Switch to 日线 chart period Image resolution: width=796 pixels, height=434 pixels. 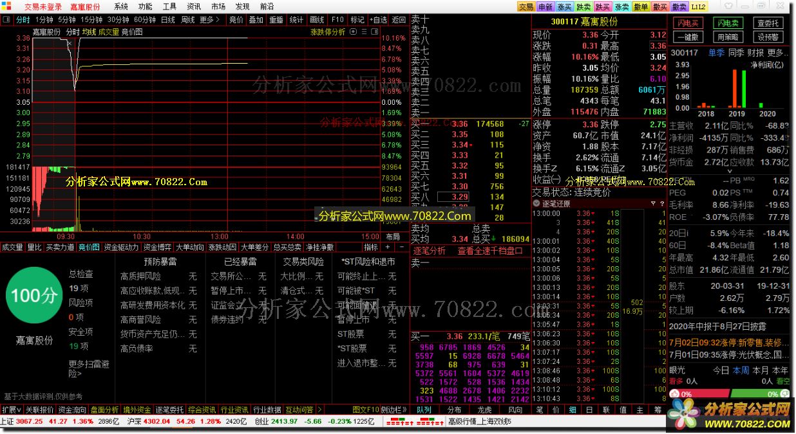167,20
